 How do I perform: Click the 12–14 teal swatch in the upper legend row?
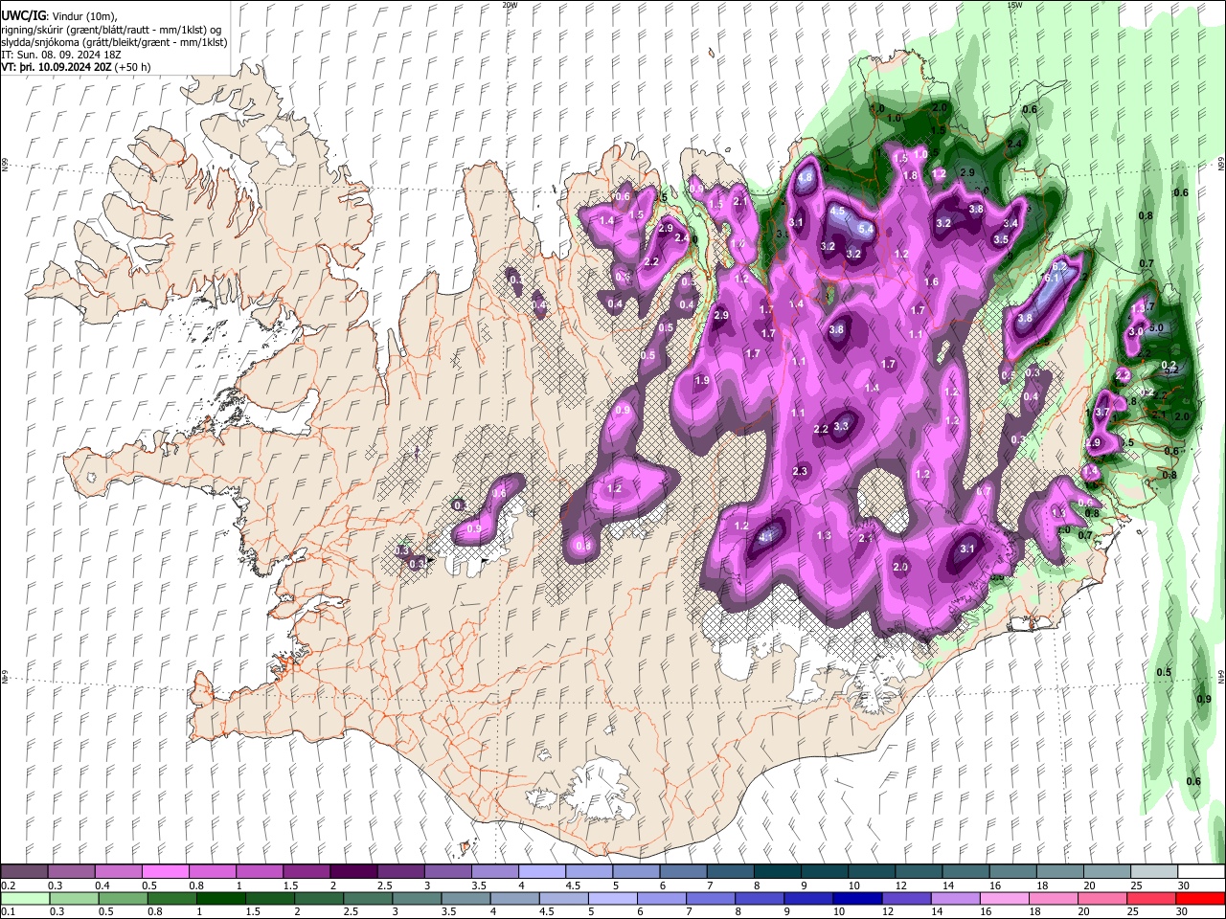point(919,872)
